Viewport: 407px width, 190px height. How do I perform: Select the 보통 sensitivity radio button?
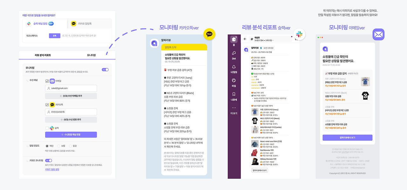tap(59, 146)
